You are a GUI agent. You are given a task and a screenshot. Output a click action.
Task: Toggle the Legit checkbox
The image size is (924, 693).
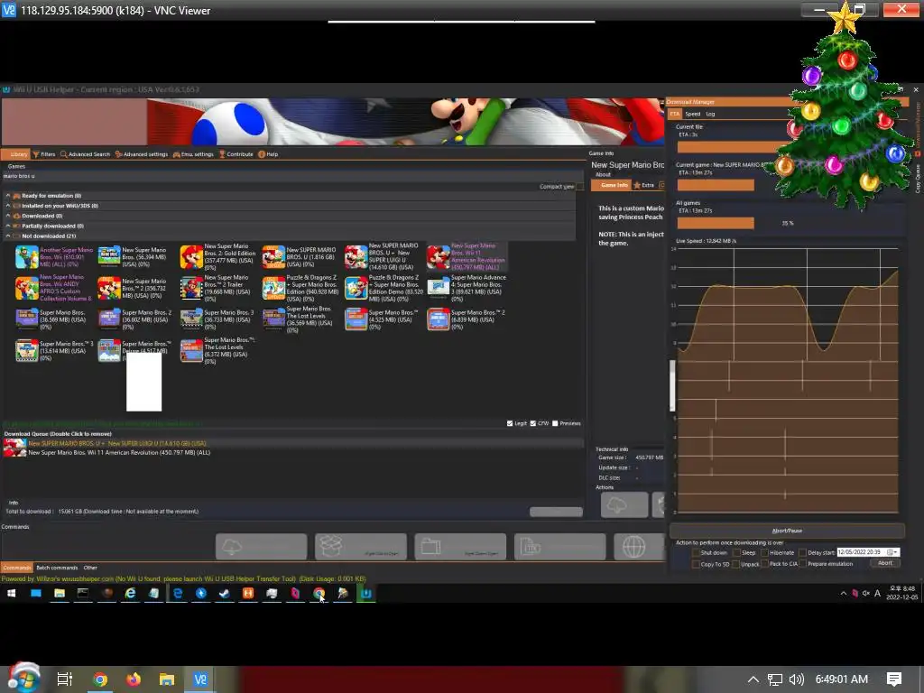510,423
